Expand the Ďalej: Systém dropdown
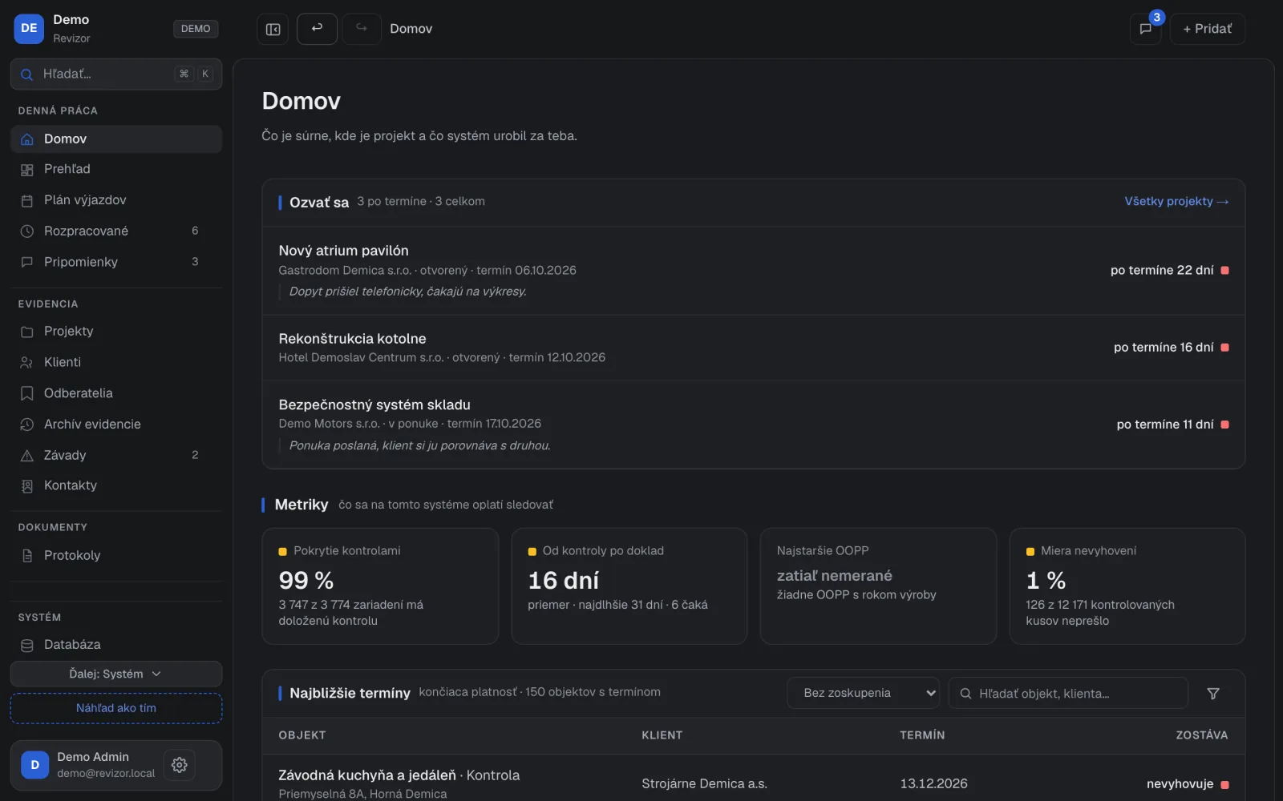This screenshot has width=1283, height=801. coord(116,674)
